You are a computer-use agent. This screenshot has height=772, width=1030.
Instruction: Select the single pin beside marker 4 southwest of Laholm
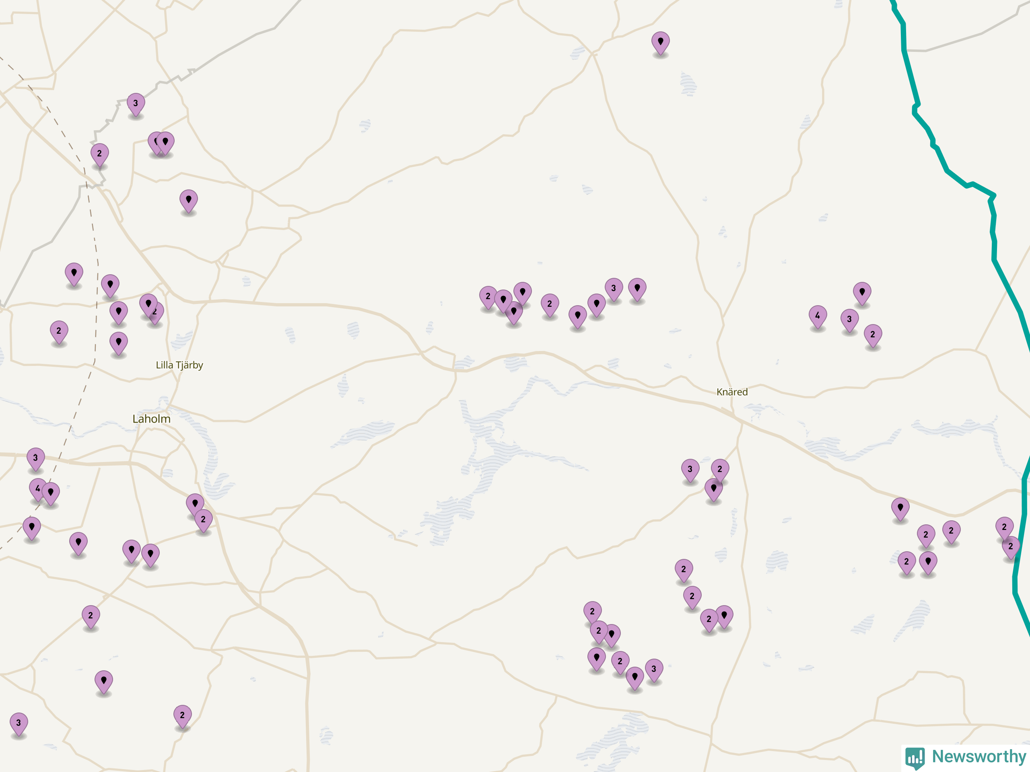[x=50, y=494]
